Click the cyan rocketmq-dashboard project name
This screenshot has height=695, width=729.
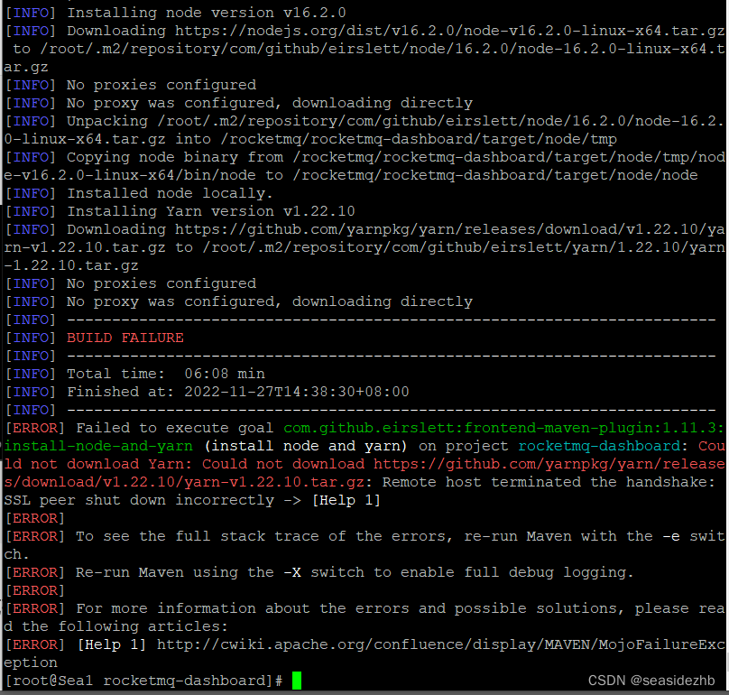click(x=599, y=446)
